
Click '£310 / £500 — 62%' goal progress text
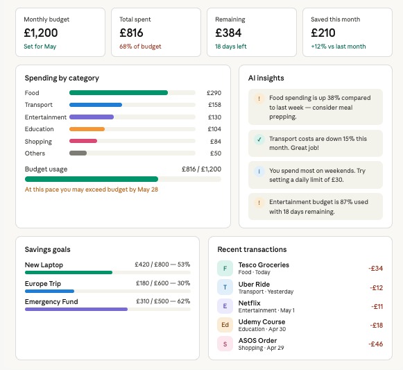163,301
